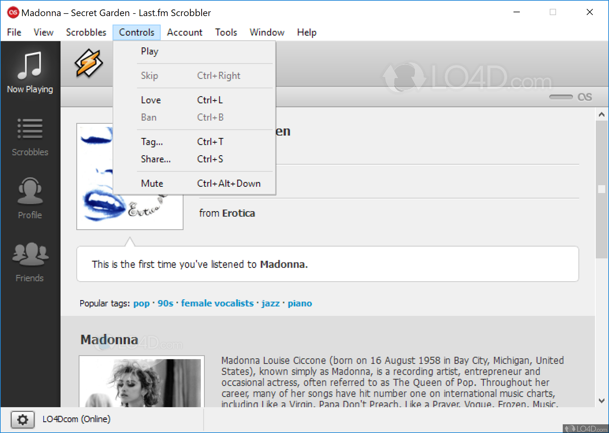Click the volume bar next to the Last.fm logo
The height and width of the screenshot is (433, 609).
560,97
